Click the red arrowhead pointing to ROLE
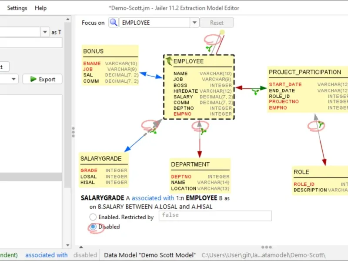The height and width of the screenshot is (261, 348). [x=324, y=162]
